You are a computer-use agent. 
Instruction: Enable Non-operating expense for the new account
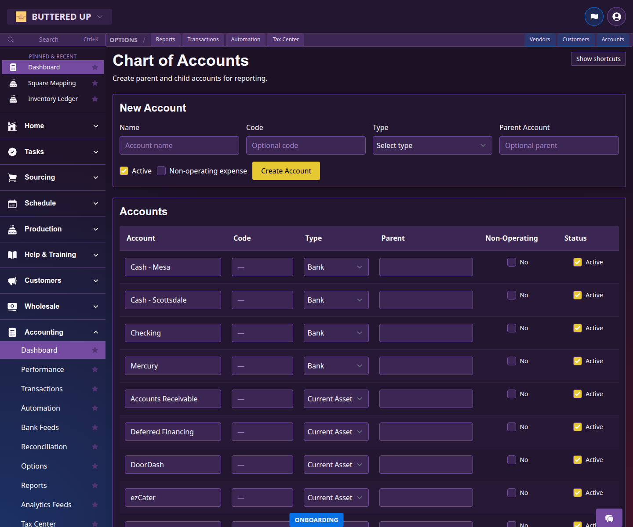(x=161, y=171)
